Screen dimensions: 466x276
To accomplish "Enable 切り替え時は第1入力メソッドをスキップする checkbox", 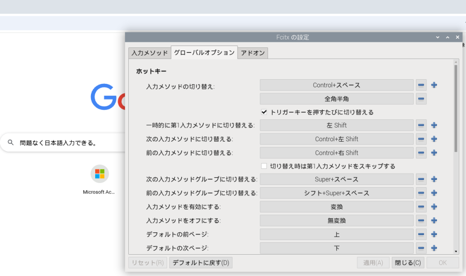I will pyautogui.click(x=264, y=166).
